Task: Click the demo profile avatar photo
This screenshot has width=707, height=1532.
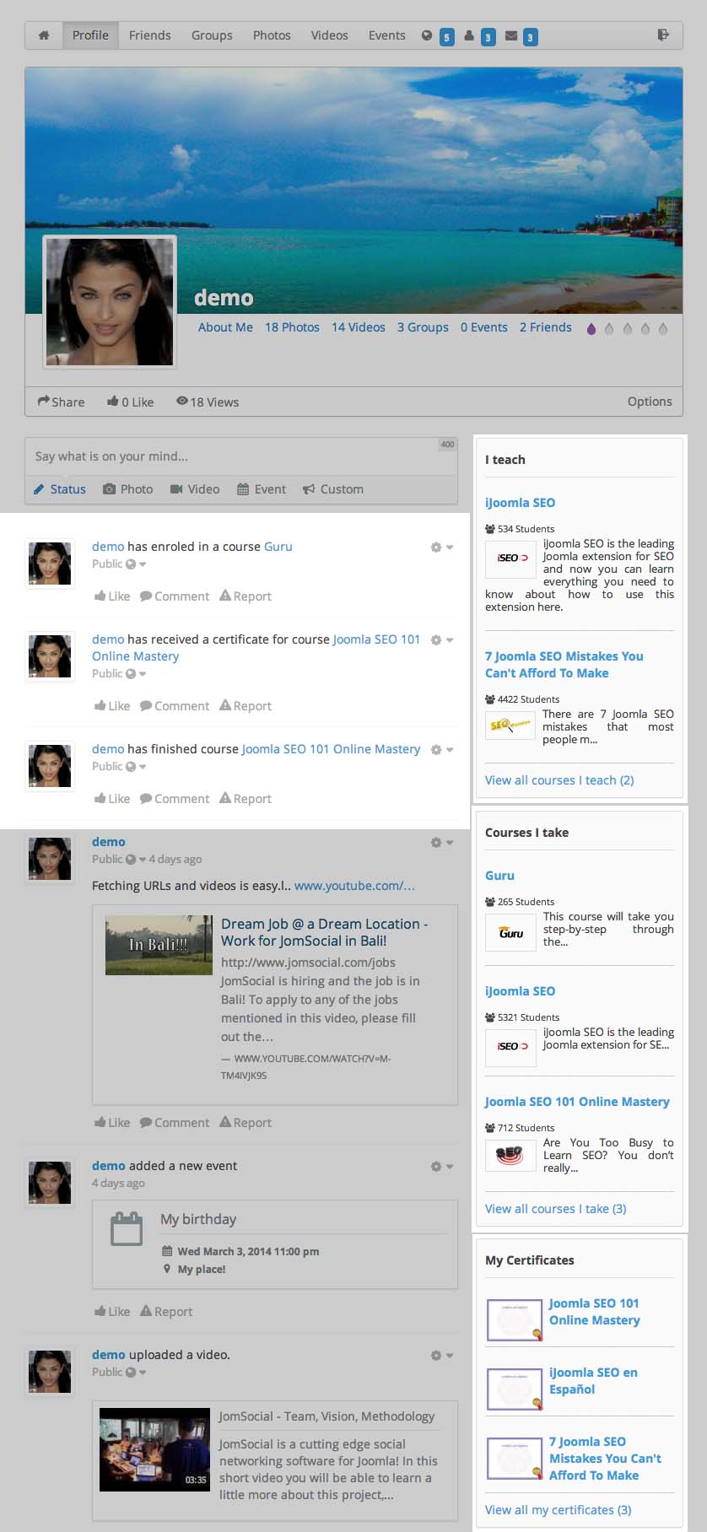Action: [110, 301]
